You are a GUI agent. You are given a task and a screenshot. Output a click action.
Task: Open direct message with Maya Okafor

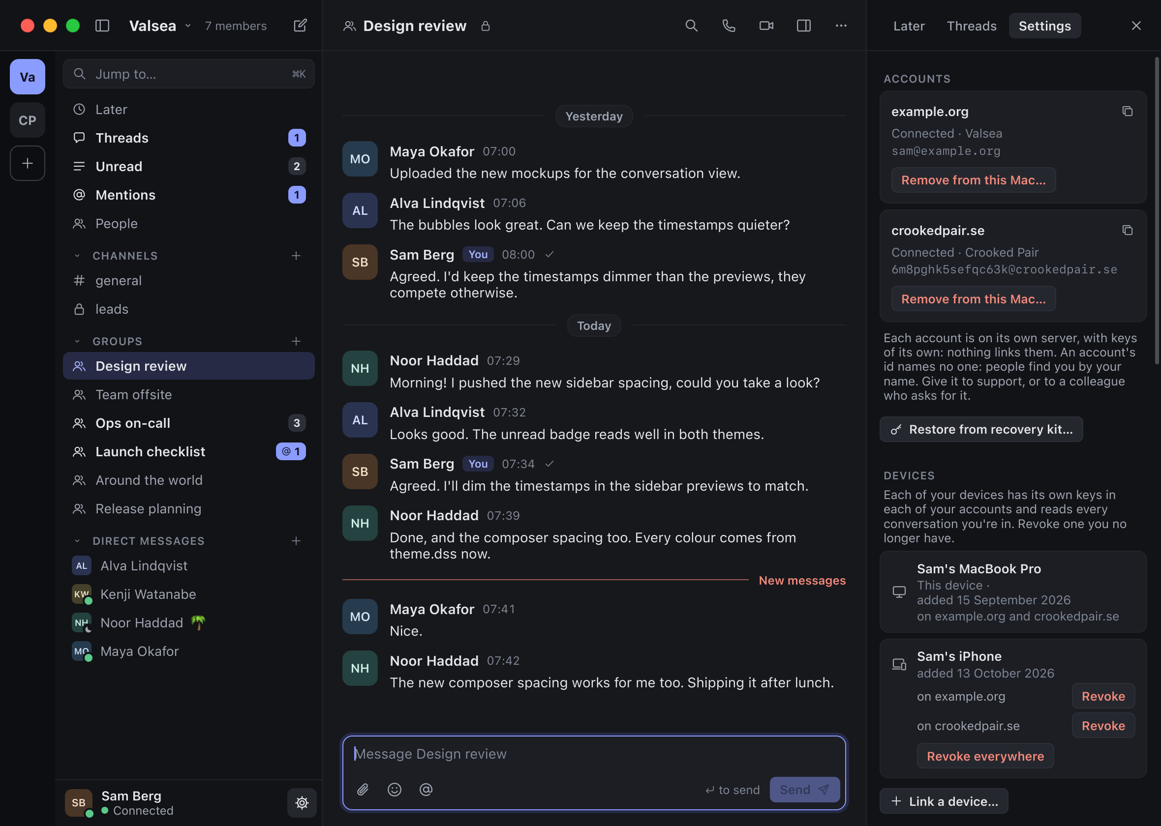coord(189,651)
